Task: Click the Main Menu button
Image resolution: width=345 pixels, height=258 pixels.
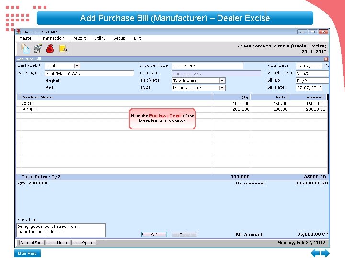Action: coord(27,253)
